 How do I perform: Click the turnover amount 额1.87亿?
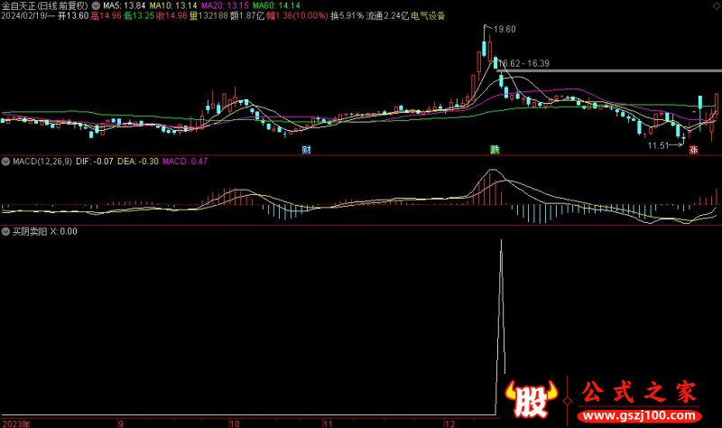coord(247,15)
